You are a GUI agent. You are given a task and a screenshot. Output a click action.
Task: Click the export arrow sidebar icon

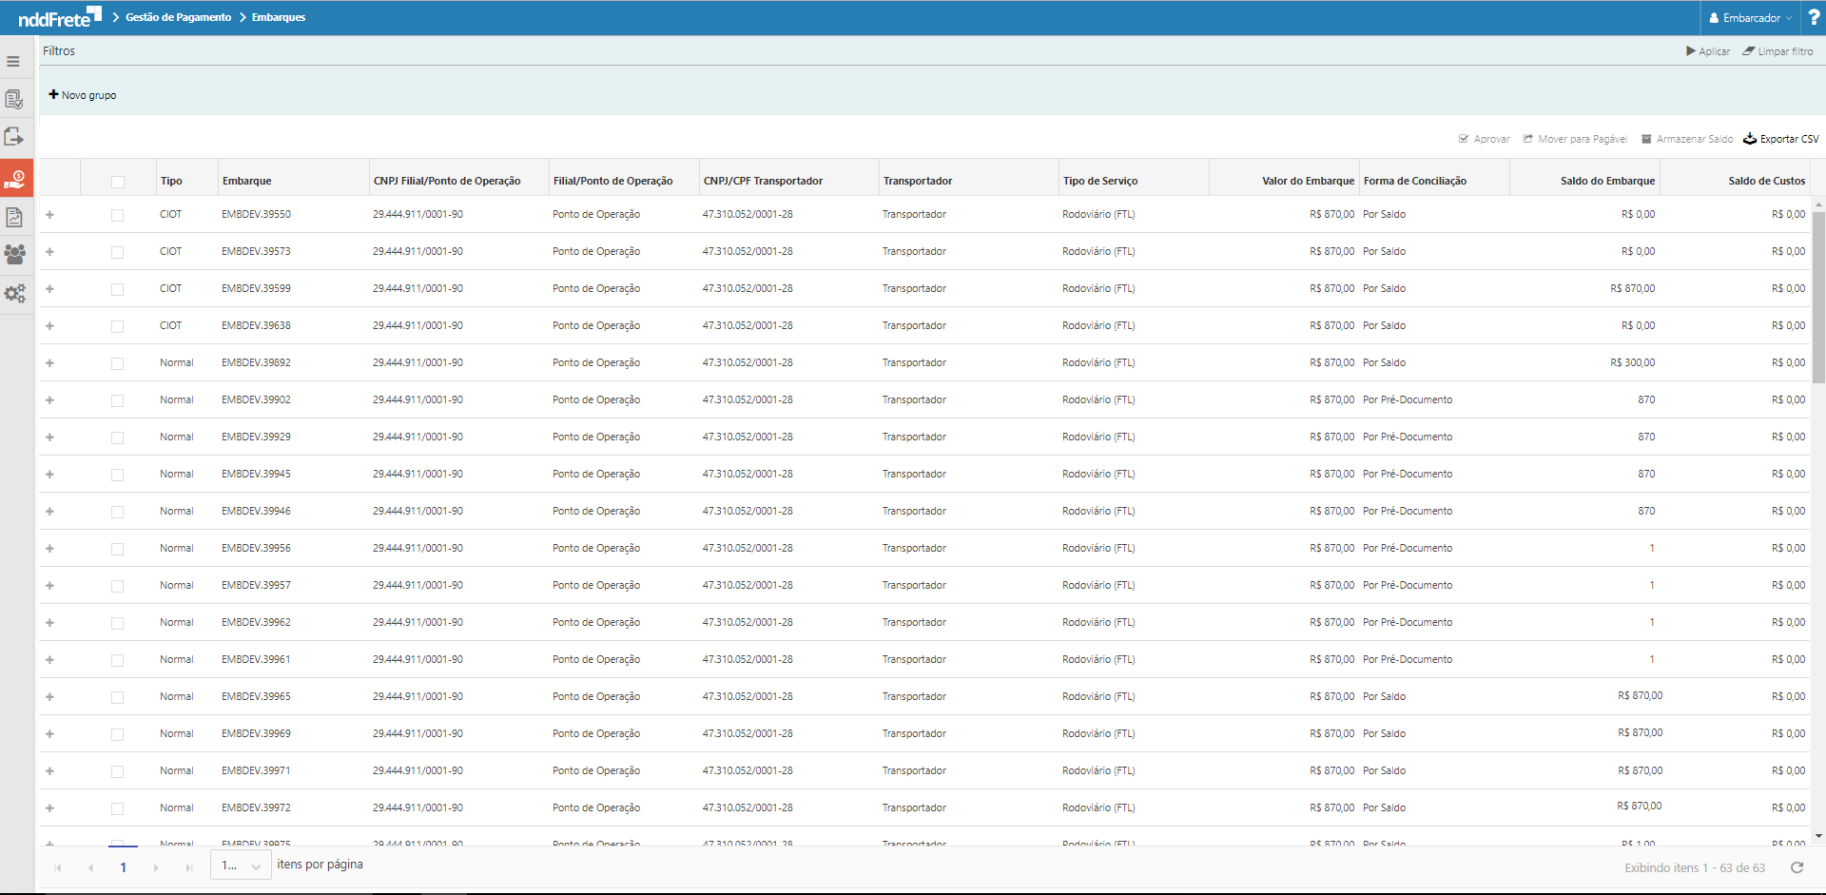[14, 137]
